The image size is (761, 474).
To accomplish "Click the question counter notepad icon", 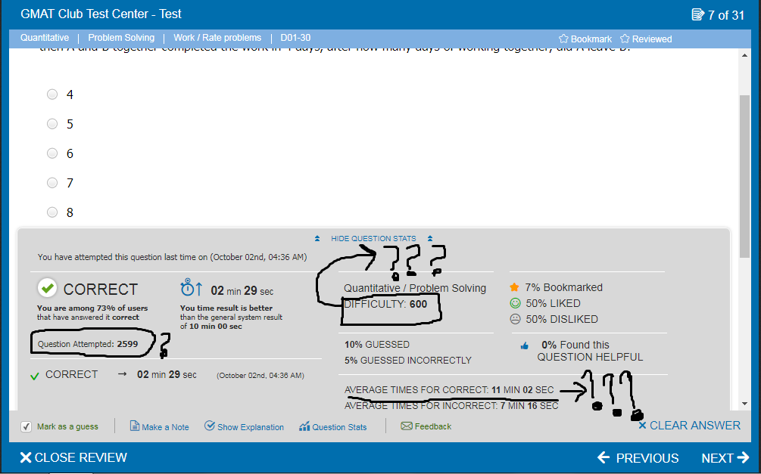I will (x=698, y=14).
